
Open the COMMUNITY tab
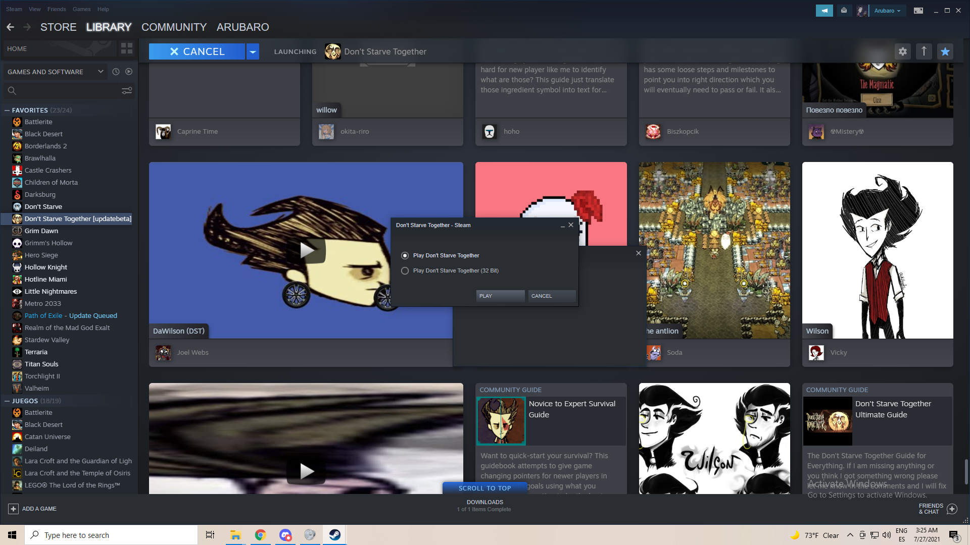tap(174, 27)
